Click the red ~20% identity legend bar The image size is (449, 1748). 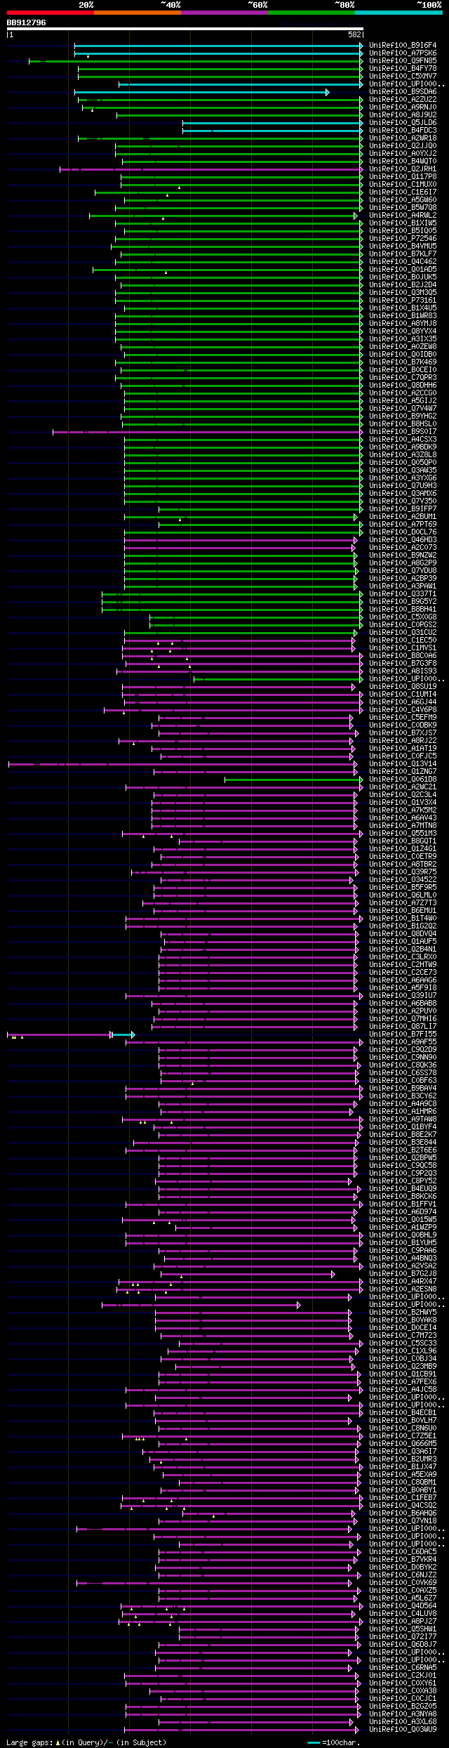pyautogui.click(x=51, y=13)
